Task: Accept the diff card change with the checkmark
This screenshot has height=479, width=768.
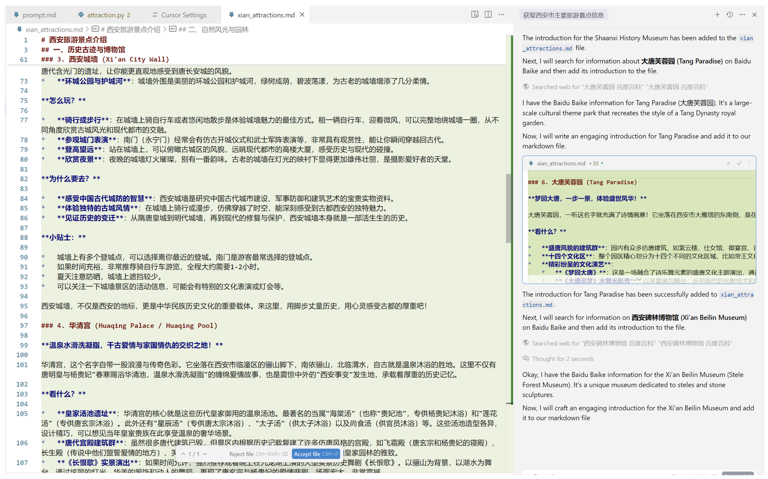Action: [739, 163]
